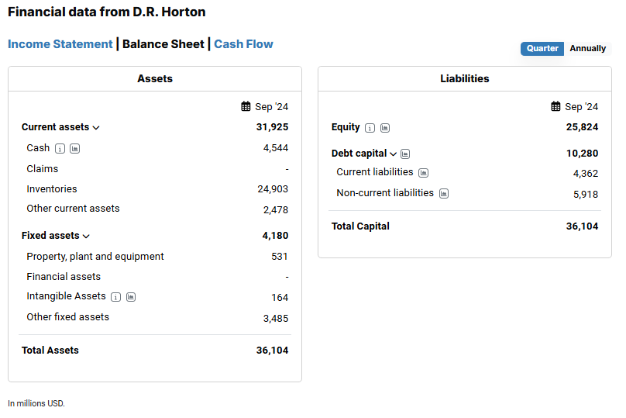Click Cash value 4,544
The width and height of the screenshot is (626, 418).
click(x=276, y=148)
